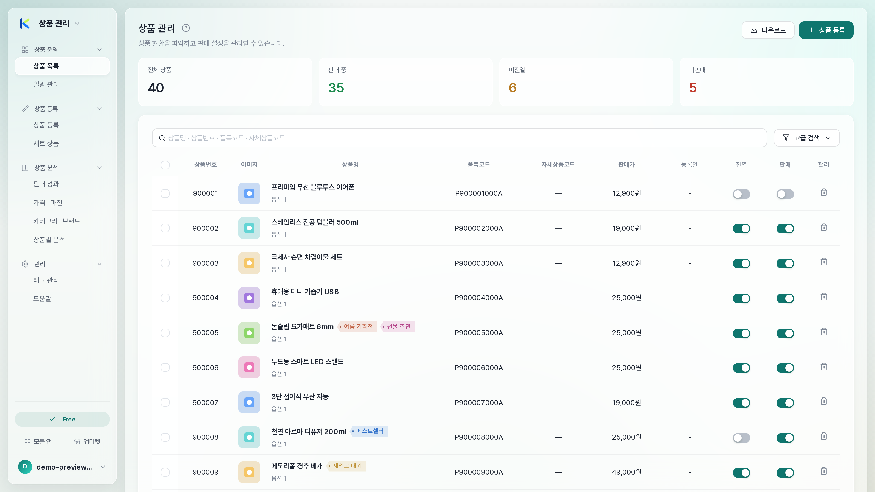Go to 판매 성과 menu item
This screenshot has width=875, height=492.
tap(46, 184)
